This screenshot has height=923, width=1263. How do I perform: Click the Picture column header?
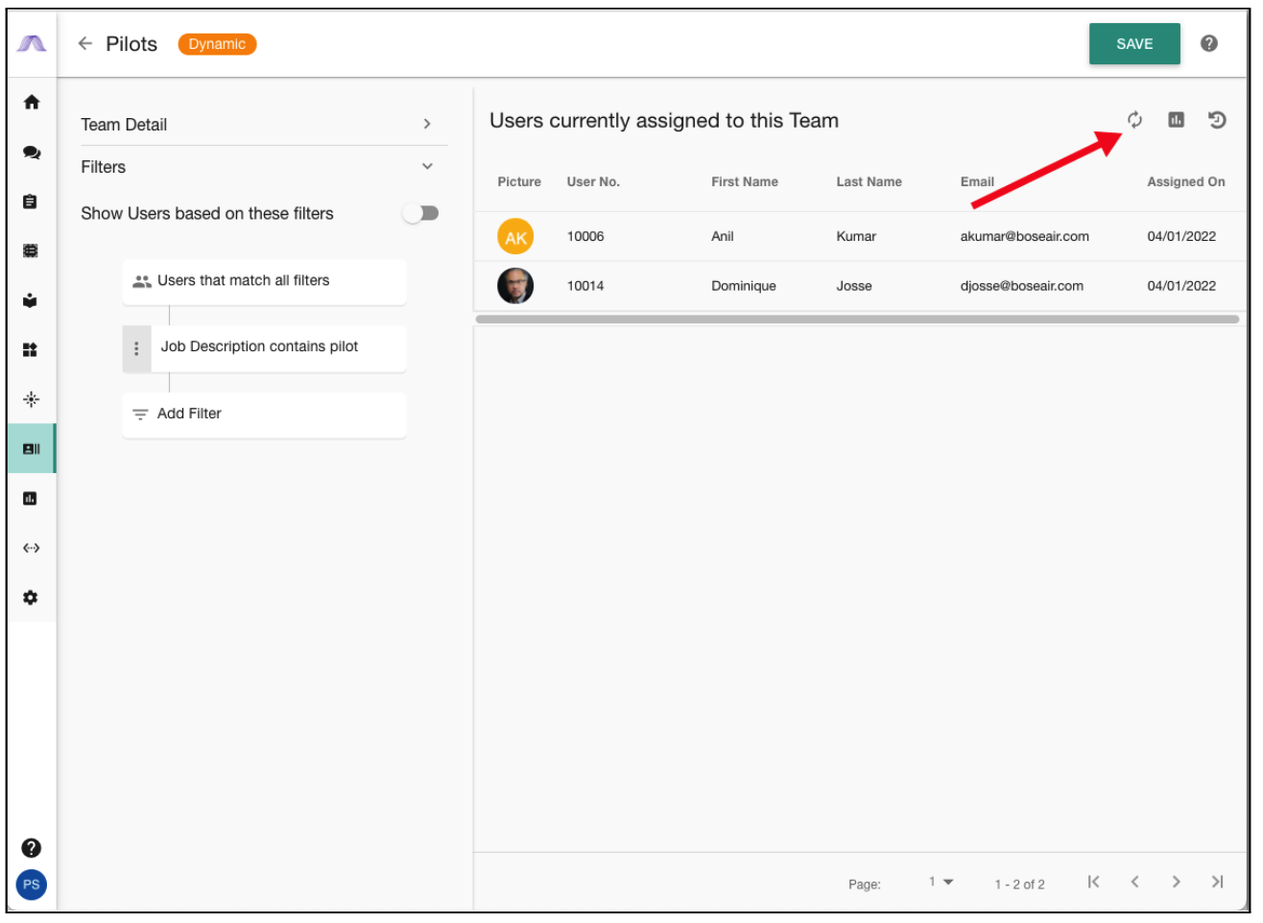click(519, 181)
